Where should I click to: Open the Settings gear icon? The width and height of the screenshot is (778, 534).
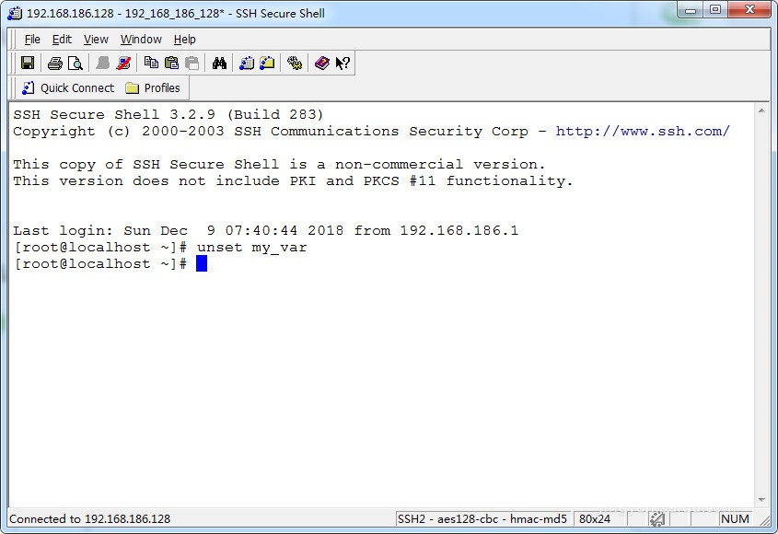coord(295,64)
